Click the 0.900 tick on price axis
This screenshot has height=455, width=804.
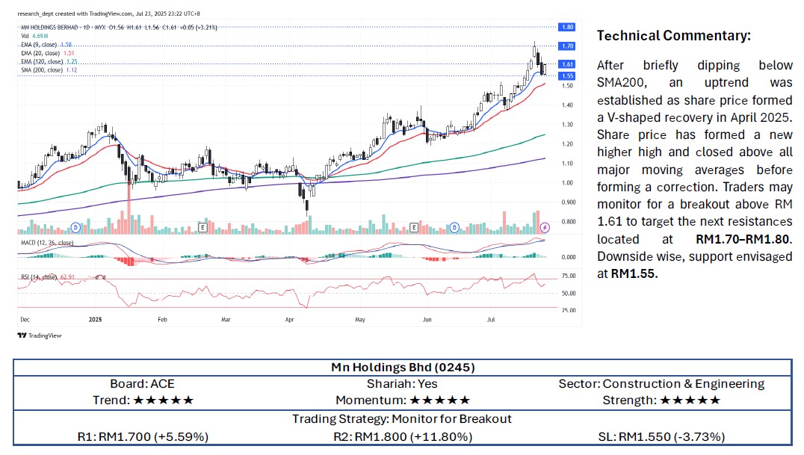568,202
